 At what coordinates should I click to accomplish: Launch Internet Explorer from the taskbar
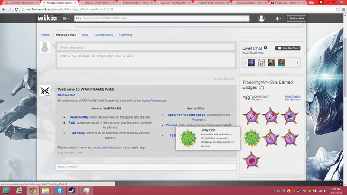(20, 191)
